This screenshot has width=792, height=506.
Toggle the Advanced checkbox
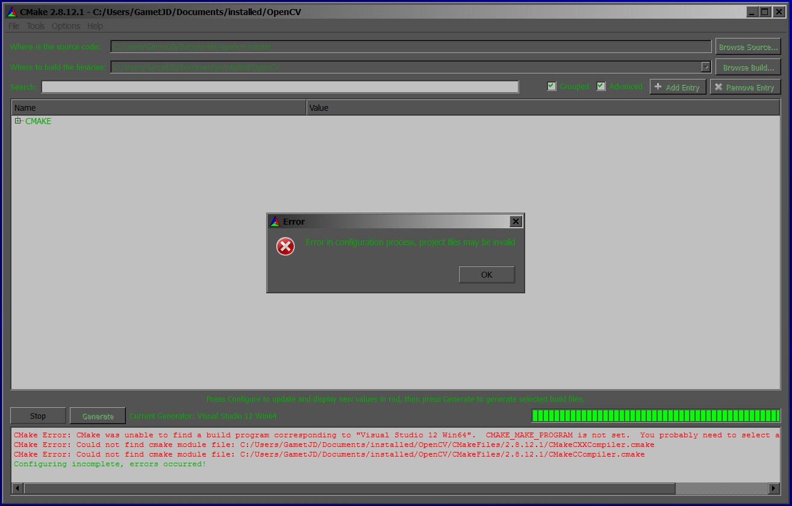pyautogui.click(x=600, y=86)
